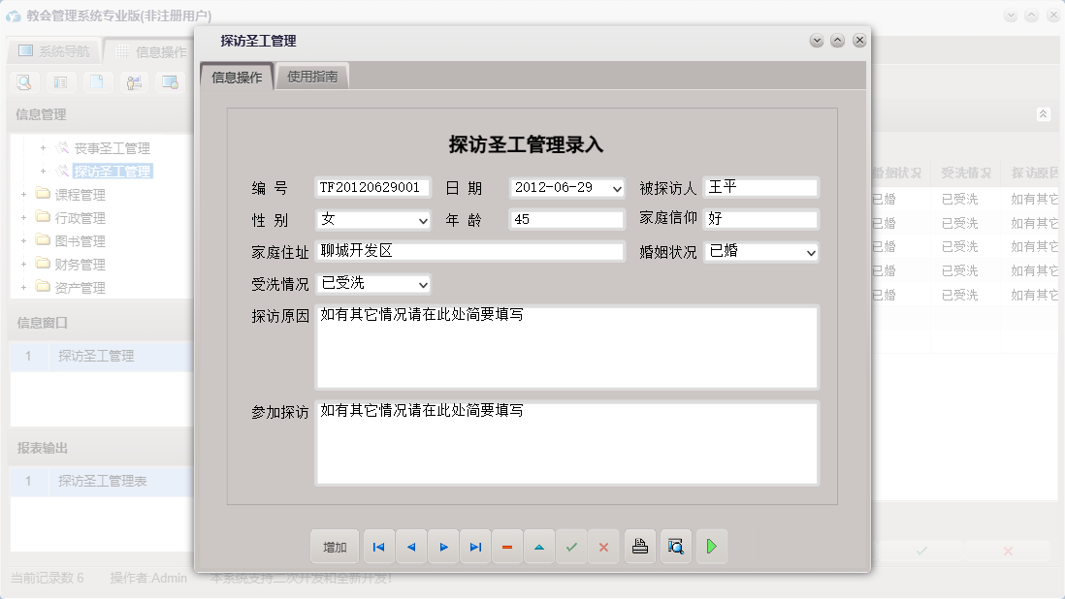Open the print preview
The height and width of the screenshot is (599, 1065).
675,547
